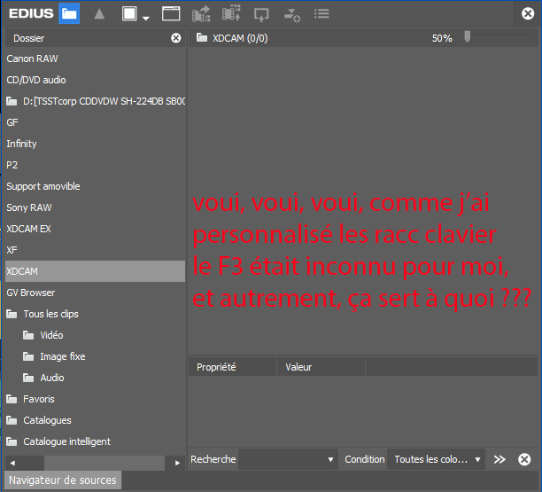Open the D:[TSSTcorp CDDVDW drive folder

pos(96,101)
